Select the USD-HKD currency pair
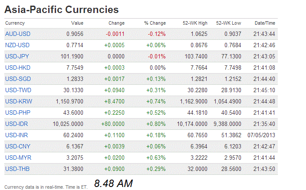Viewport: 306px width, 190px height. tap(18, 68)
